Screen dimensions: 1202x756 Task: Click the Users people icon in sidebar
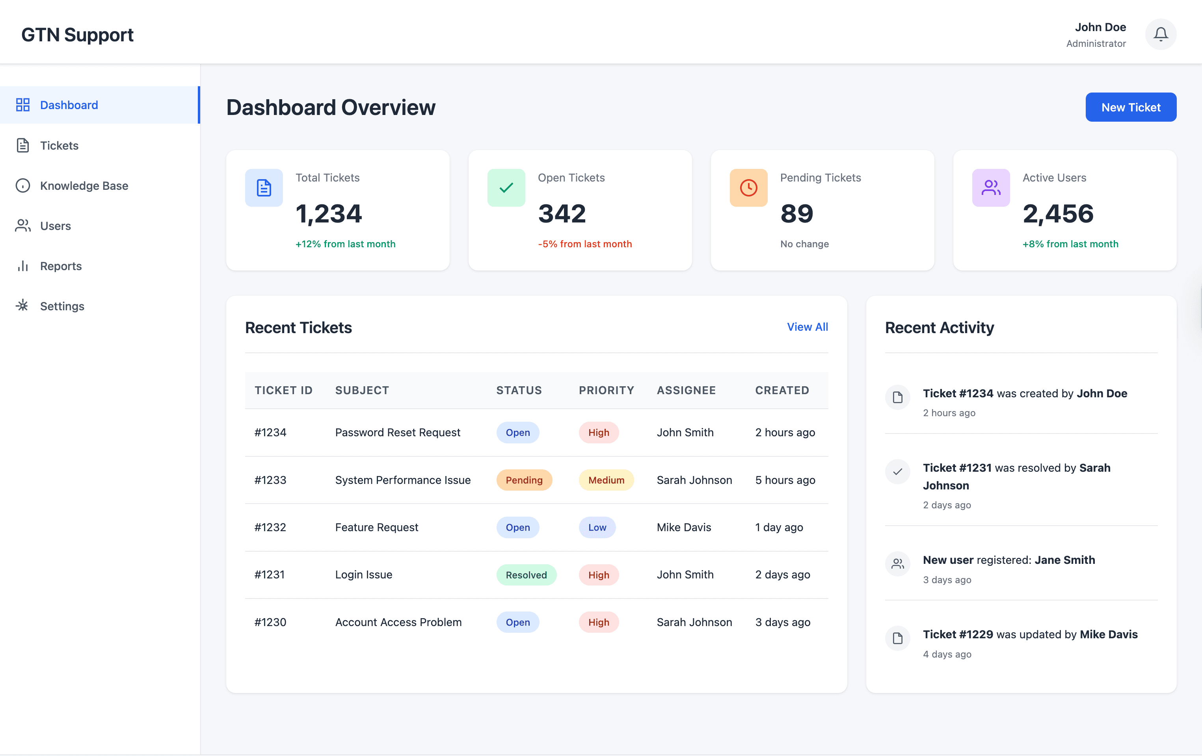point(22,225)
